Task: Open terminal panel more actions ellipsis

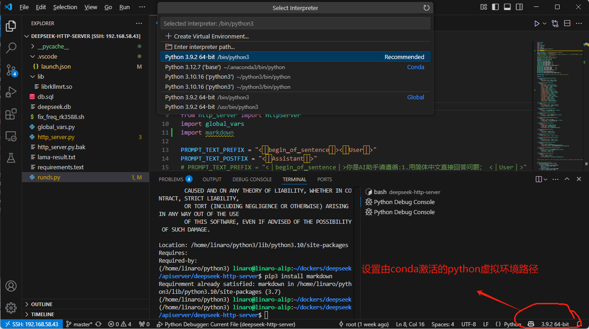Action: coord(555,179)
